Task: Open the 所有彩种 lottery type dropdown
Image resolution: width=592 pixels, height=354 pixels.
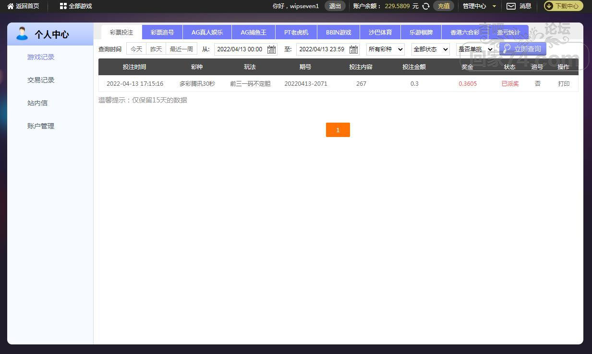Action: [x=386, y=49]
